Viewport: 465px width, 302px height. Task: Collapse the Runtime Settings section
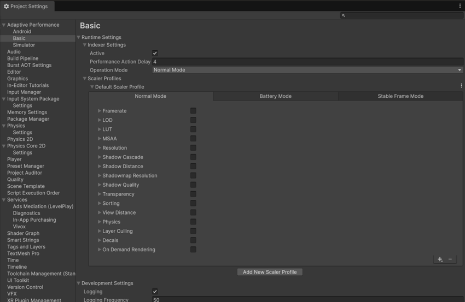[79, 37]
